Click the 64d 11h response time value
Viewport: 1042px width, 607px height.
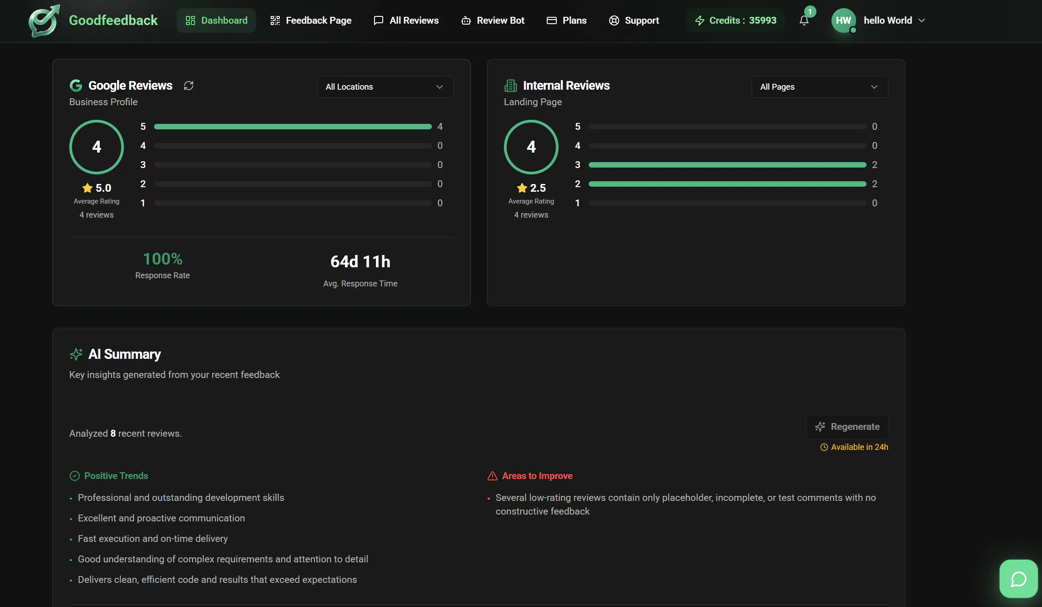coord(360,261)
